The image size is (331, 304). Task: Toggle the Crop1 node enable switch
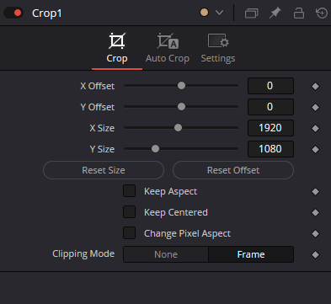point(13,13)
